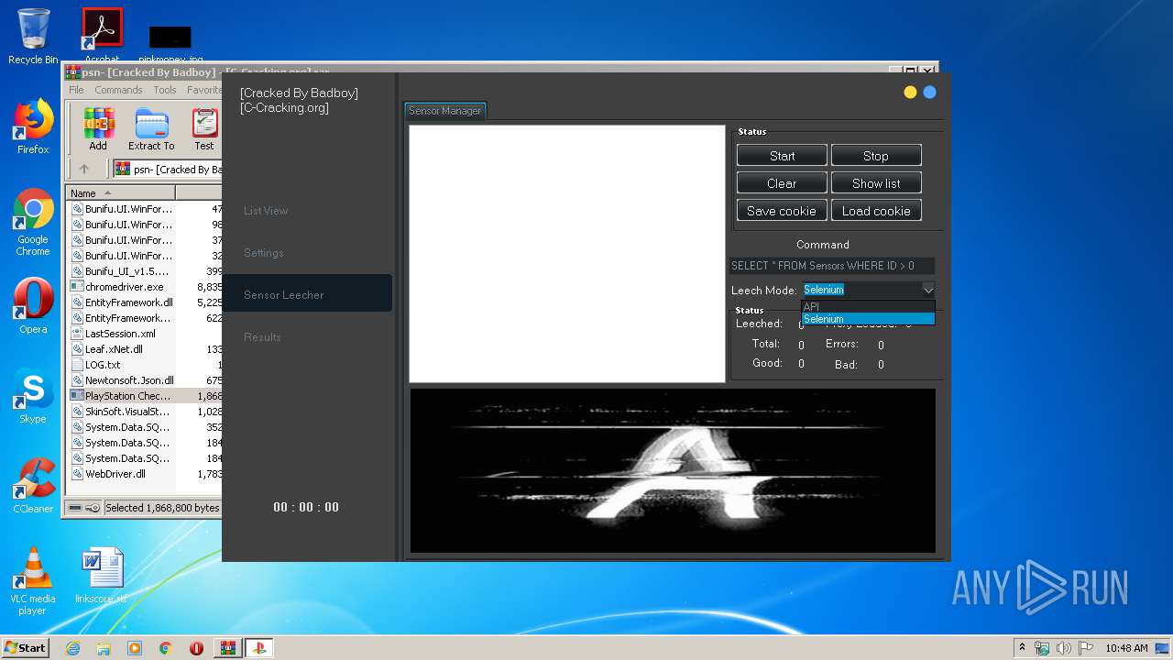Open the media player taskbar icon
Screen dimensions: 1173x660
coord(135,648)
